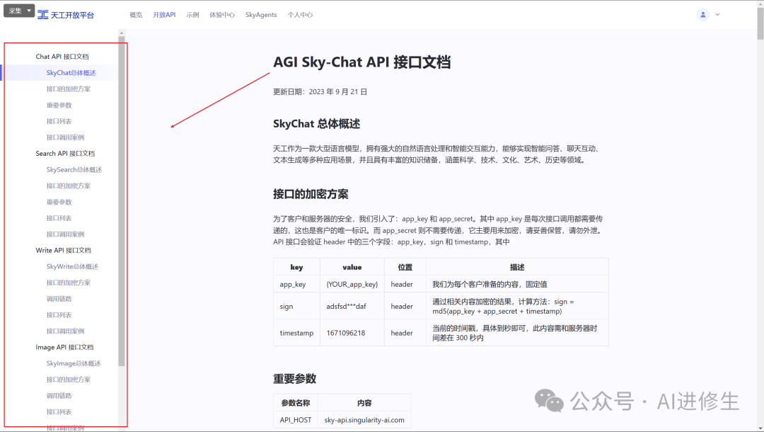Open 接口的加密方案 under Write API section
This screenshot has width=764, height=432.
68,283
